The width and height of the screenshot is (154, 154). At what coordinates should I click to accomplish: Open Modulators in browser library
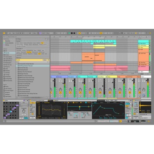coord(8,63)
